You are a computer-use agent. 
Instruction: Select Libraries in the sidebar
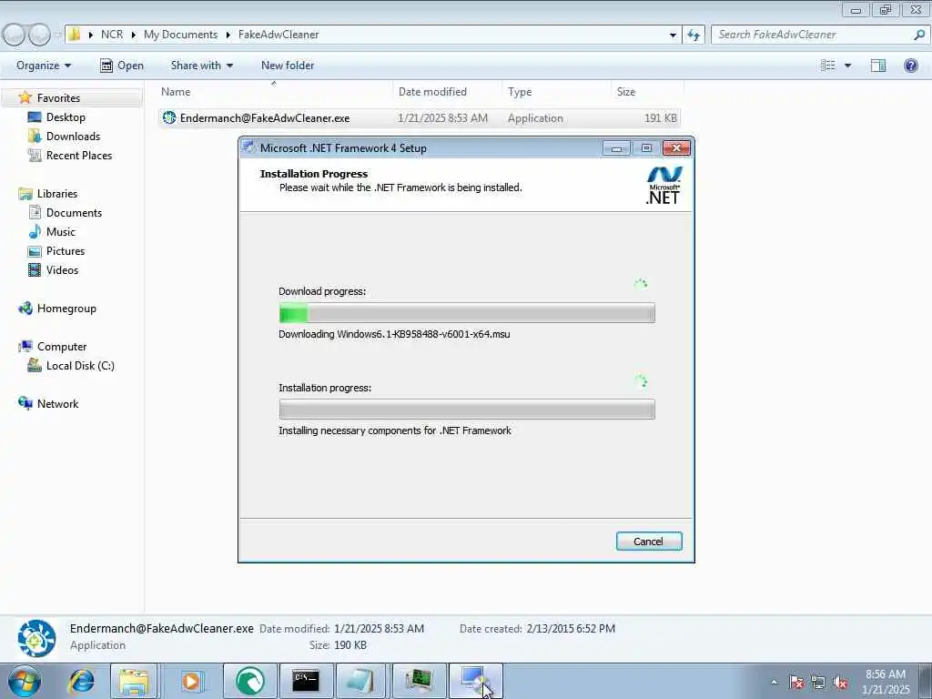(57, 194)
